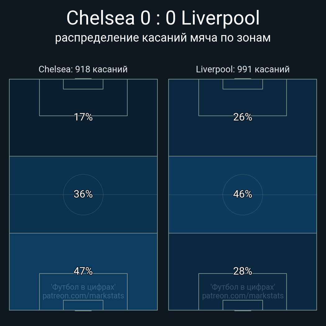
Task: Click Liverpool's 26% attacking zone value
Action: tap(242, 117)
